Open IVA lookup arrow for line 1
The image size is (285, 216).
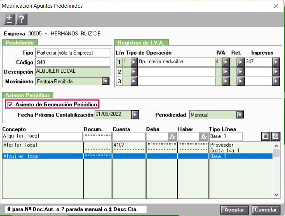click(226, 62)
